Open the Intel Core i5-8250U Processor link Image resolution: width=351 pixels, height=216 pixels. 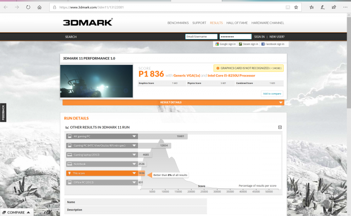232,76
